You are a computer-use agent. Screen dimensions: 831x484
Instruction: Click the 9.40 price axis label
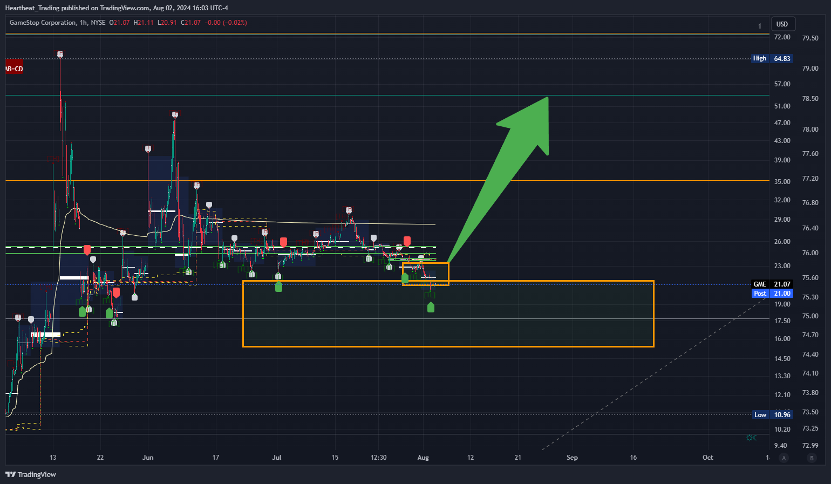pos(781,446)
